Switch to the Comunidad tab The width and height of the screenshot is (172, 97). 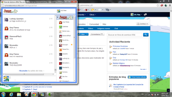[94, 24]
